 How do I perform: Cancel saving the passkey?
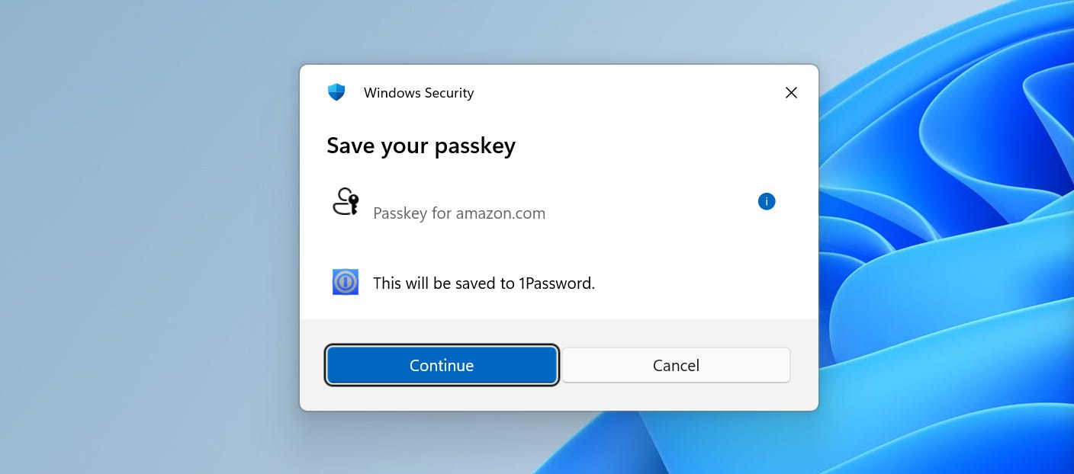coord(675,365)
